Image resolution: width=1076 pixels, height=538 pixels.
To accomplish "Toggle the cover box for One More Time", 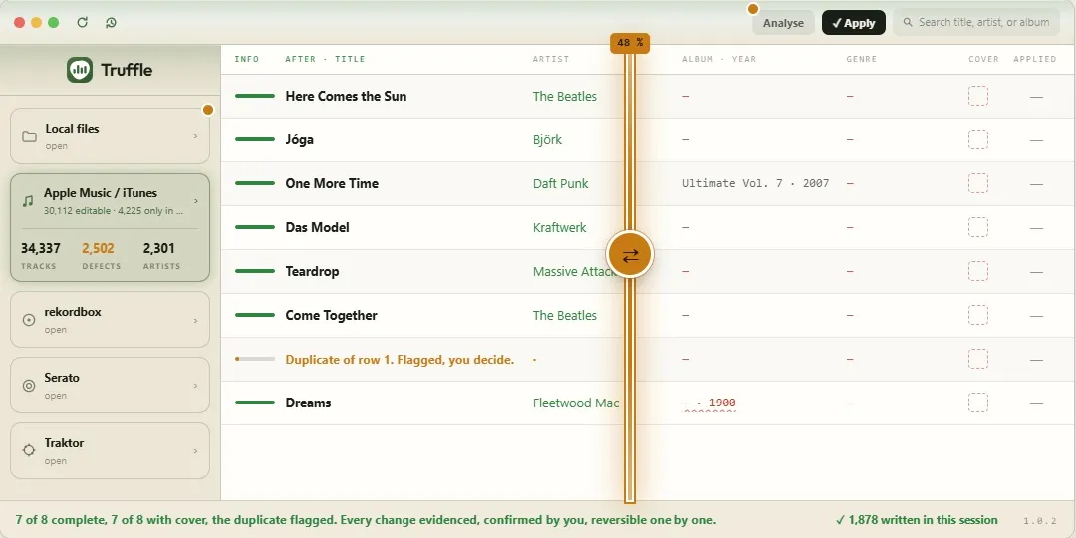I will click(978, 183).
